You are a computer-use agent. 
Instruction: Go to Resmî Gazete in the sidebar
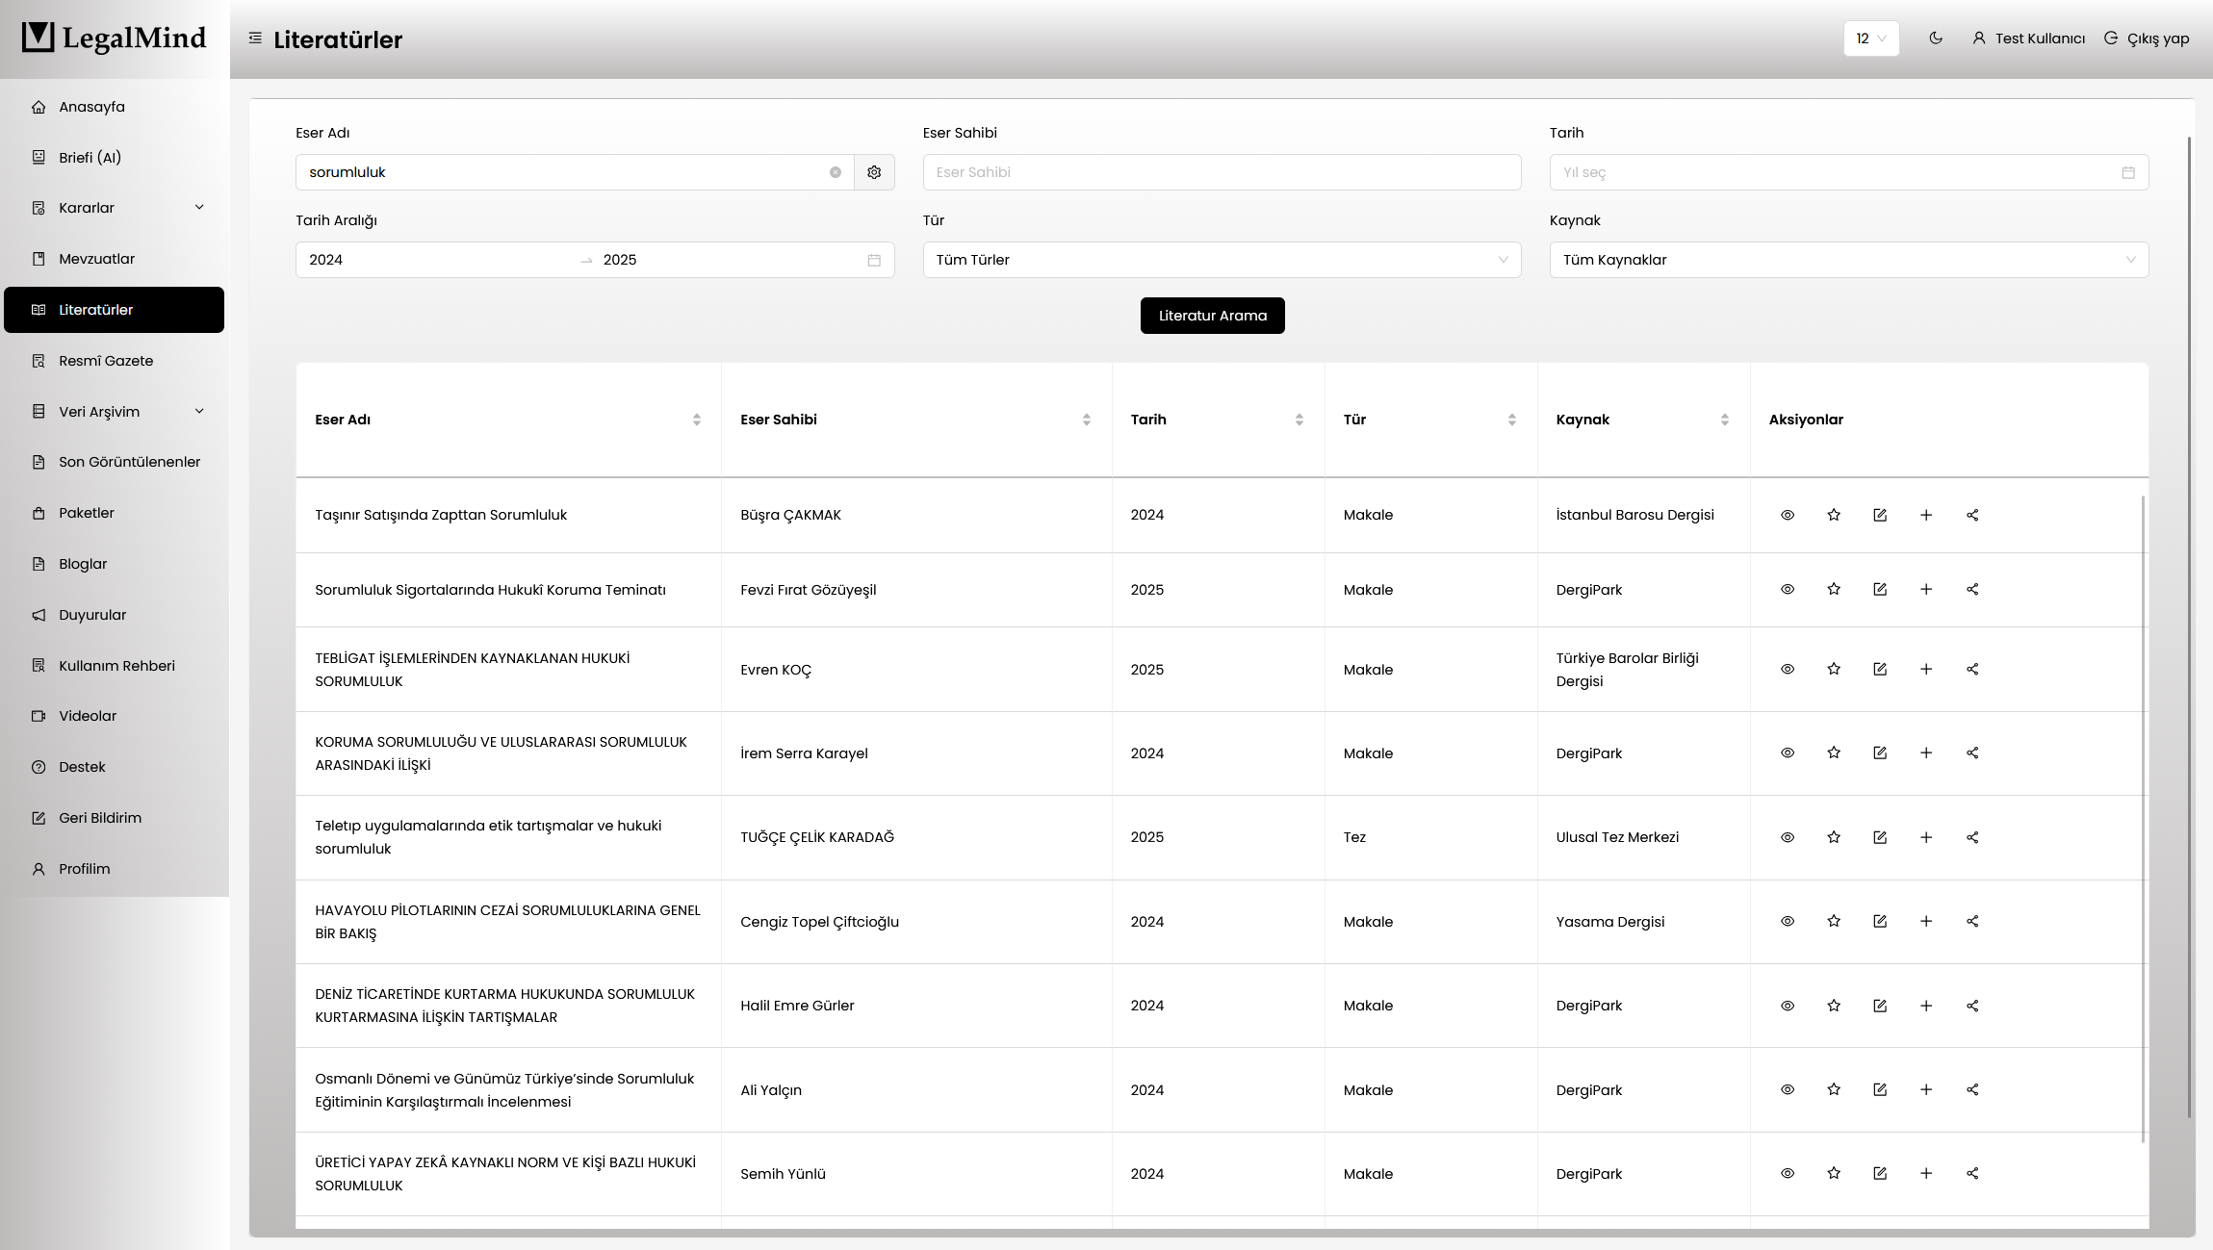click(x=106, y=361)
